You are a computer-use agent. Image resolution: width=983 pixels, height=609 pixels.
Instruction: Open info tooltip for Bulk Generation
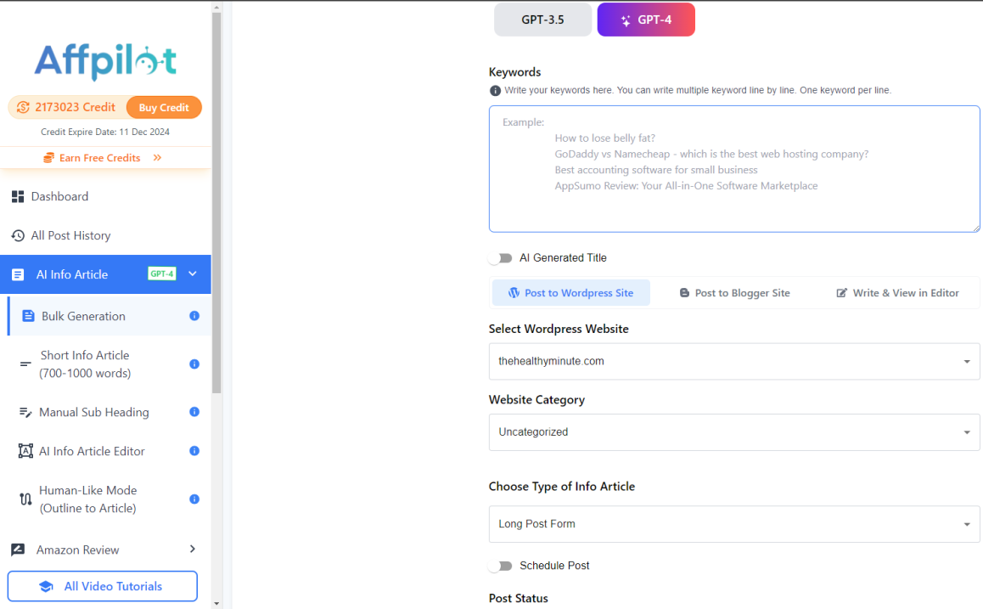tap(194, 316)
